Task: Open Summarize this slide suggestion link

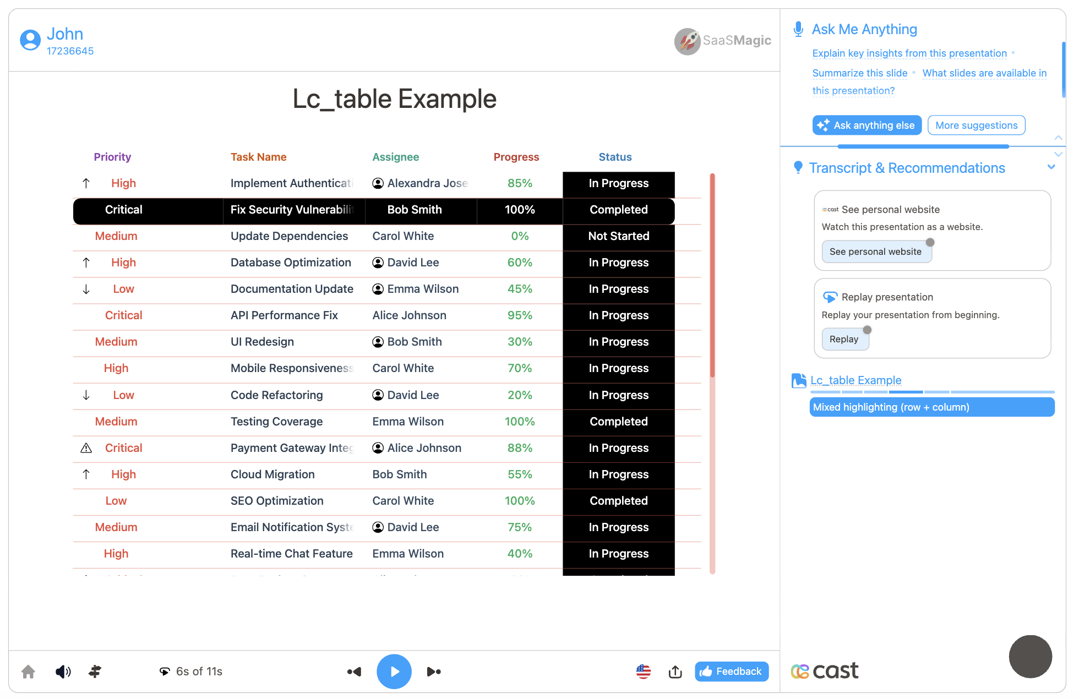Action: coord(859,73)
